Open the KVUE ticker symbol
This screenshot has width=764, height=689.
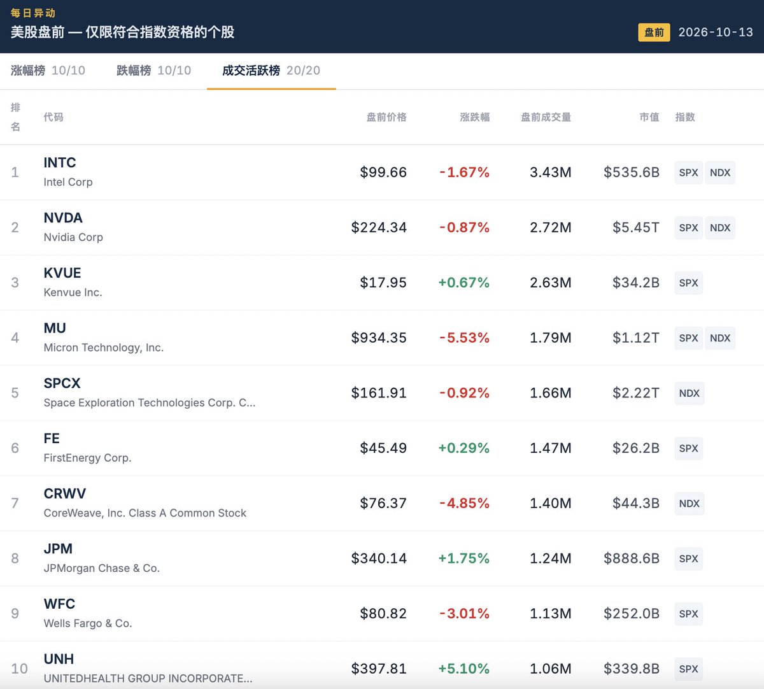[62, 273]
